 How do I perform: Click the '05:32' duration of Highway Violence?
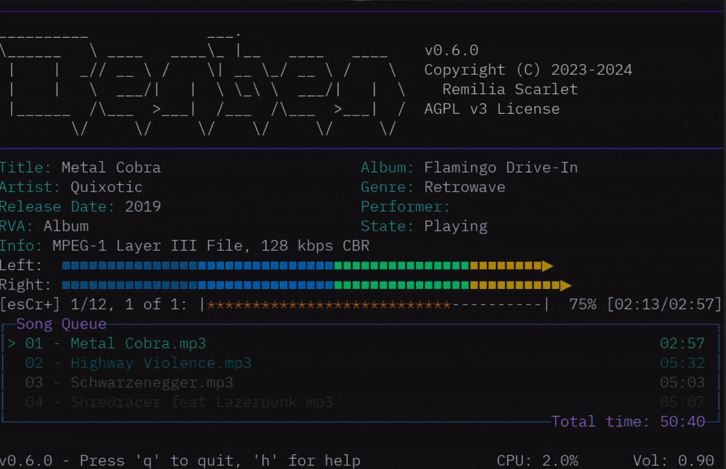click(x=682, y=363)
